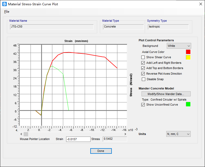
Task: Click the red confined curve peak on plot
Action: point(69,52)
